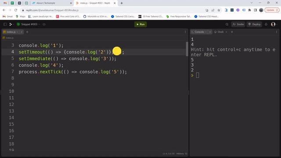Screen dimensions: 281x158
Task: Open the Pros and Cons bookmark
Action: 68,17
